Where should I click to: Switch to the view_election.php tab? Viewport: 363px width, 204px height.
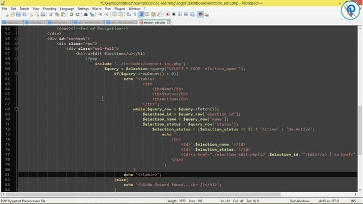pyautogui.click(x=121, y=23)
